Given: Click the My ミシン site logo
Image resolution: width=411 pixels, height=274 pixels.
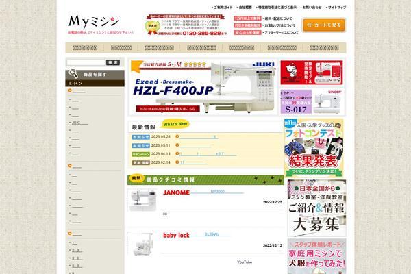Looking at the screenshot, I should coord(94,23).
